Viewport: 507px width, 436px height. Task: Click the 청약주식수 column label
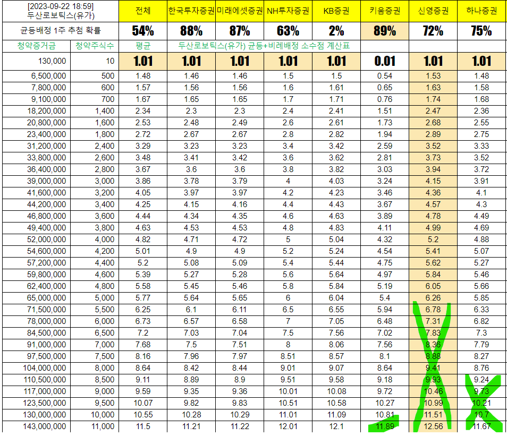[95, 46]
